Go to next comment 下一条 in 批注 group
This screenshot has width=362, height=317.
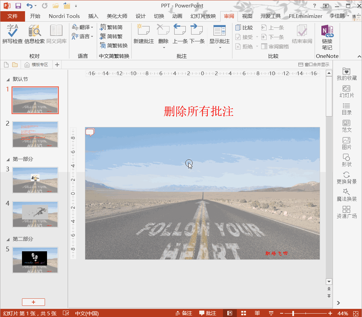coord(197,34)
